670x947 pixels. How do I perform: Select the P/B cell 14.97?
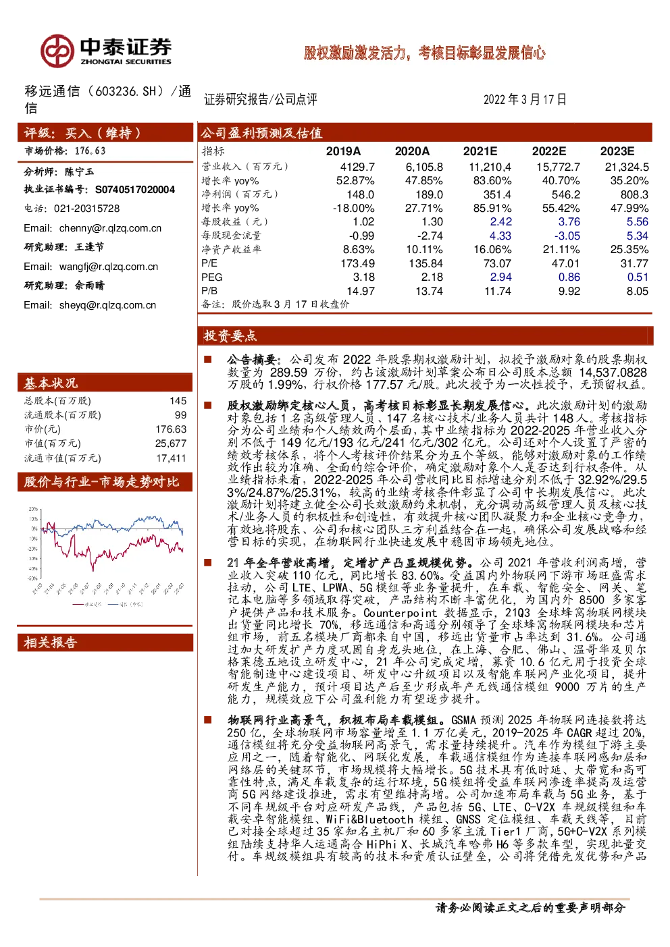point(361,292)
